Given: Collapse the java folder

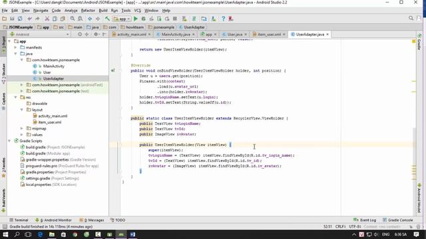Looking at the screenshot, I should [16, 54].
